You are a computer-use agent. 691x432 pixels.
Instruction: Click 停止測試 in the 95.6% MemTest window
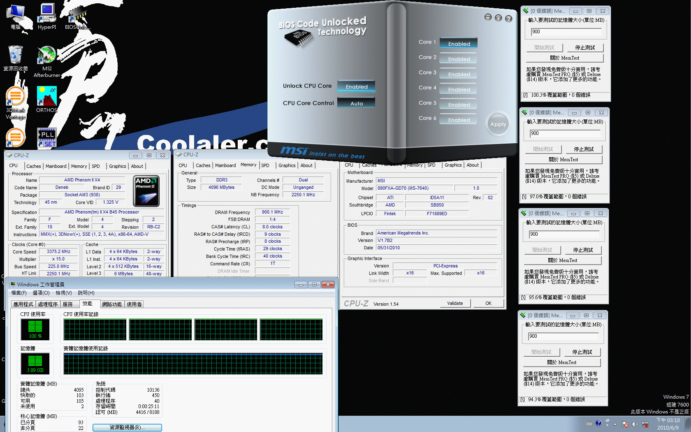point(583,250)
